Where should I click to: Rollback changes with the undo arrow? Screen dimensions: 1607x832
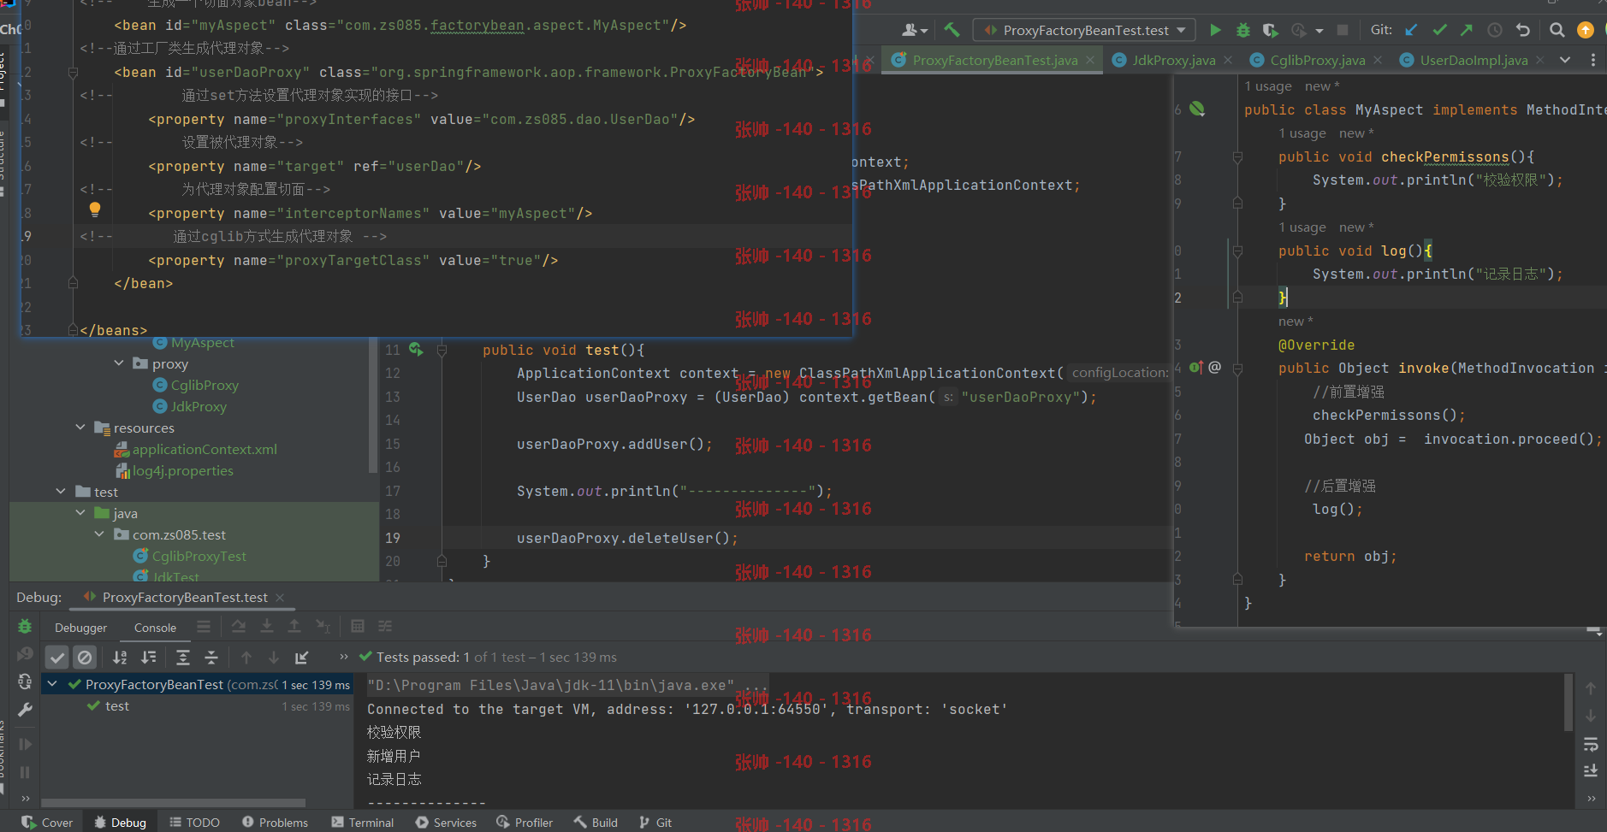tap(1523, 30)
